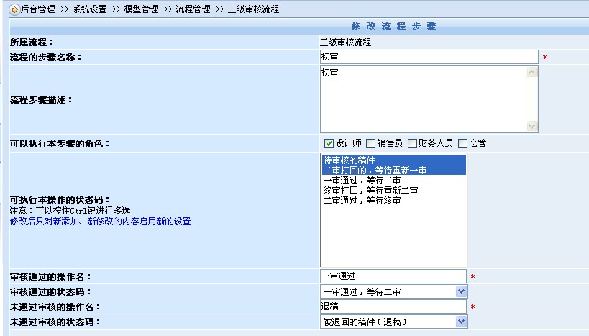Uncheck the 设计师 role checkbox

coord(329,143)
